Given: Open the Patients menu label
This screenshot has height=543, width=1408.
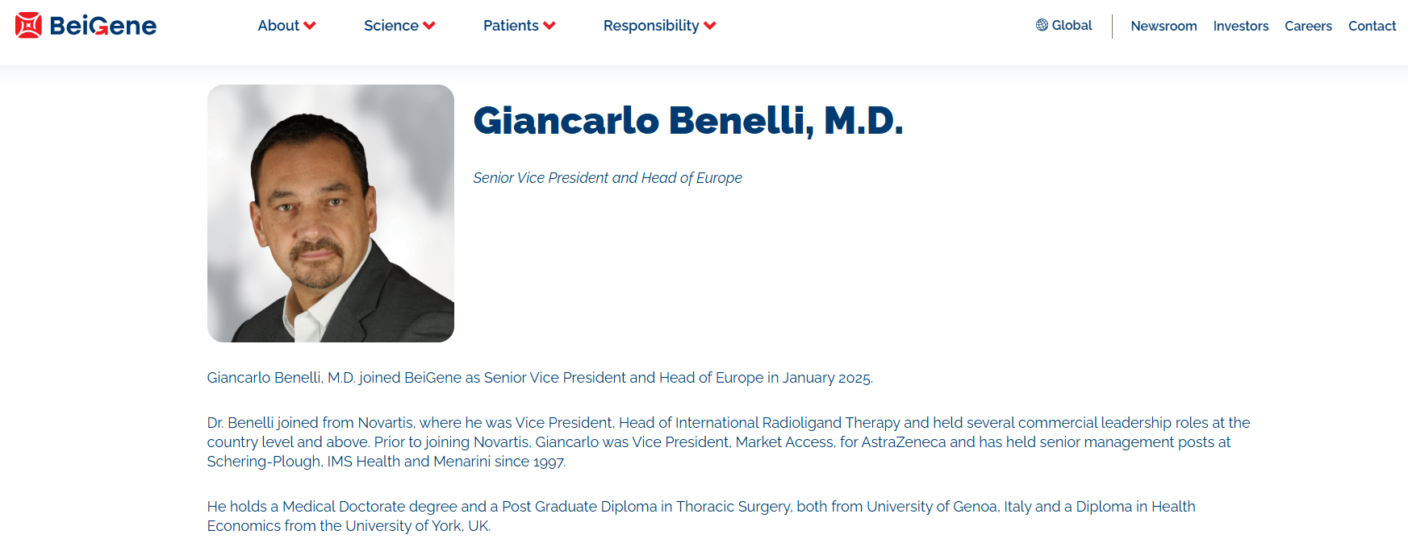Looking at the screenshot, I should (x=511, y=26).
